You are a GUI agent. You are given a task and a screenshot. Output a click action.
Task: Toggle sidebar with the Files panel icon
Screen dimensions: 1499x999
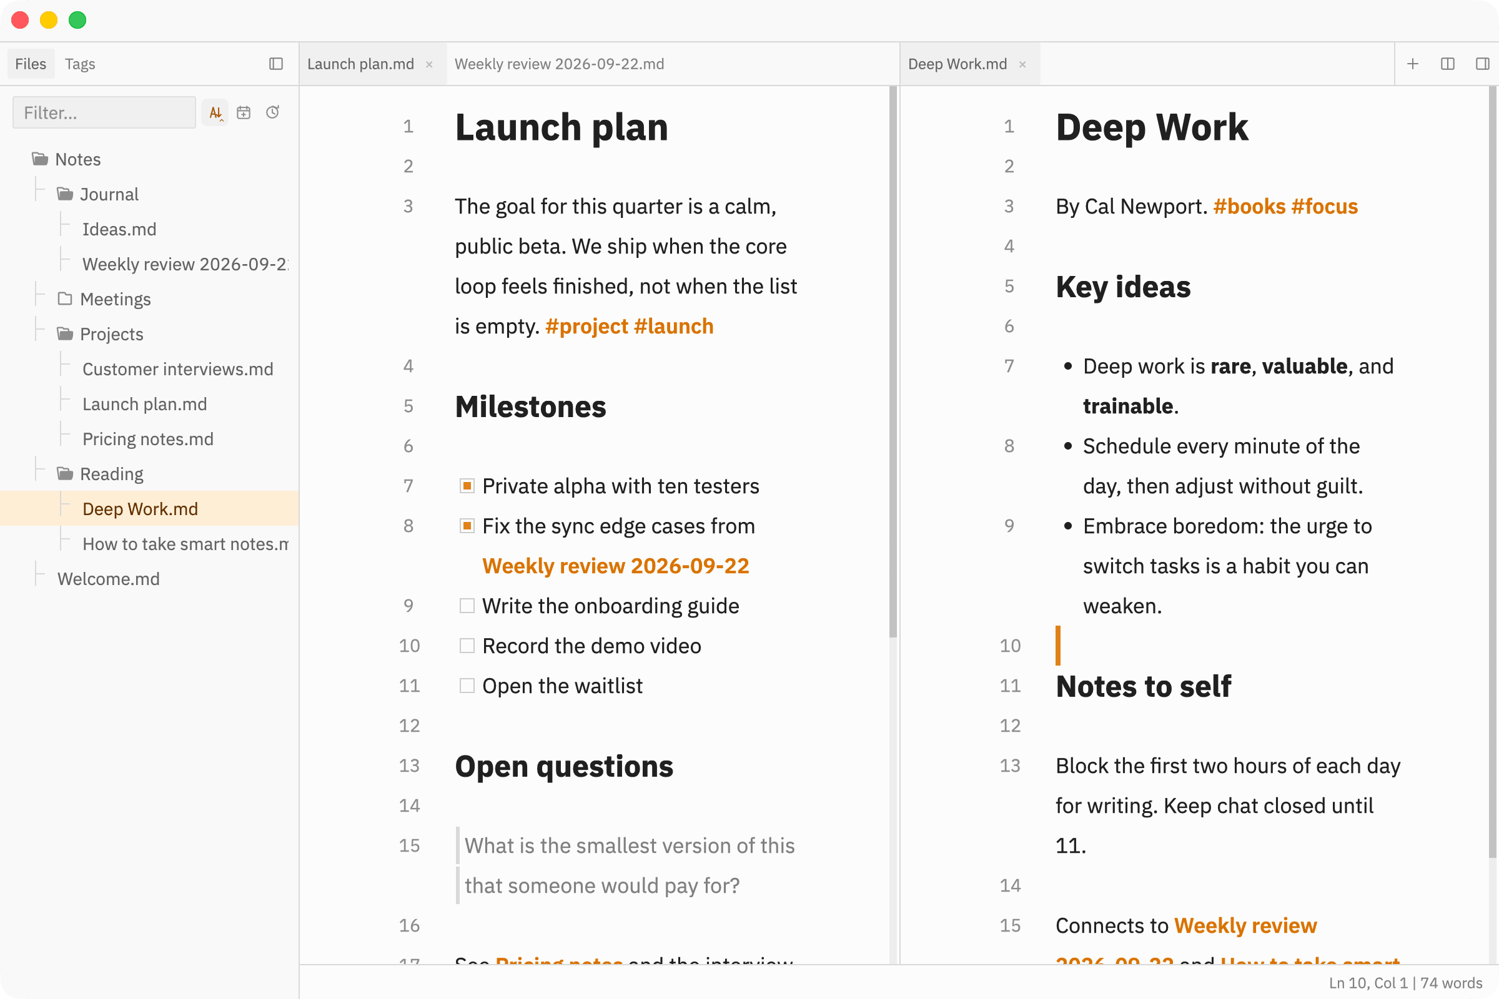[x=276, y=64]
